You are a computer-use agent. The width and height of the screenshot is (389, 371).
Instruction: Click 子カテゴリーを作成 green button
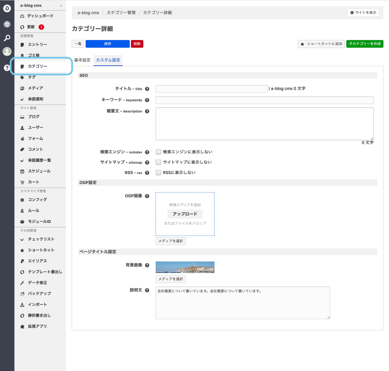[x=365, y=44]
